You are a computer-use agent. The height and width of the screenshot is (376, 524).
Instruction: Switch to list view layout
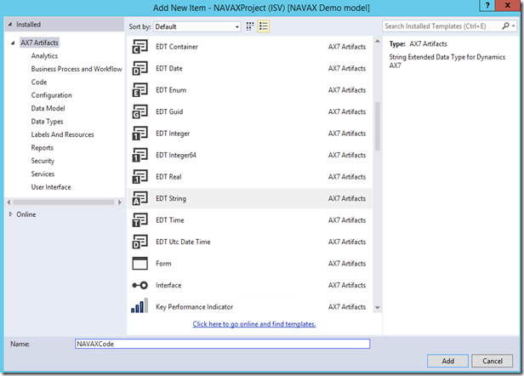pos(264,26)
